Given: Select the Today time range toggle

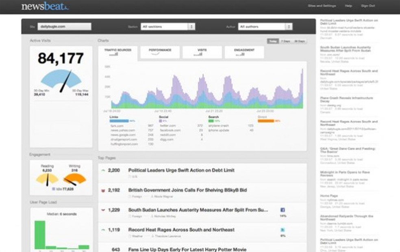Looking at the screenshot, I should click(x=273, y=41).
